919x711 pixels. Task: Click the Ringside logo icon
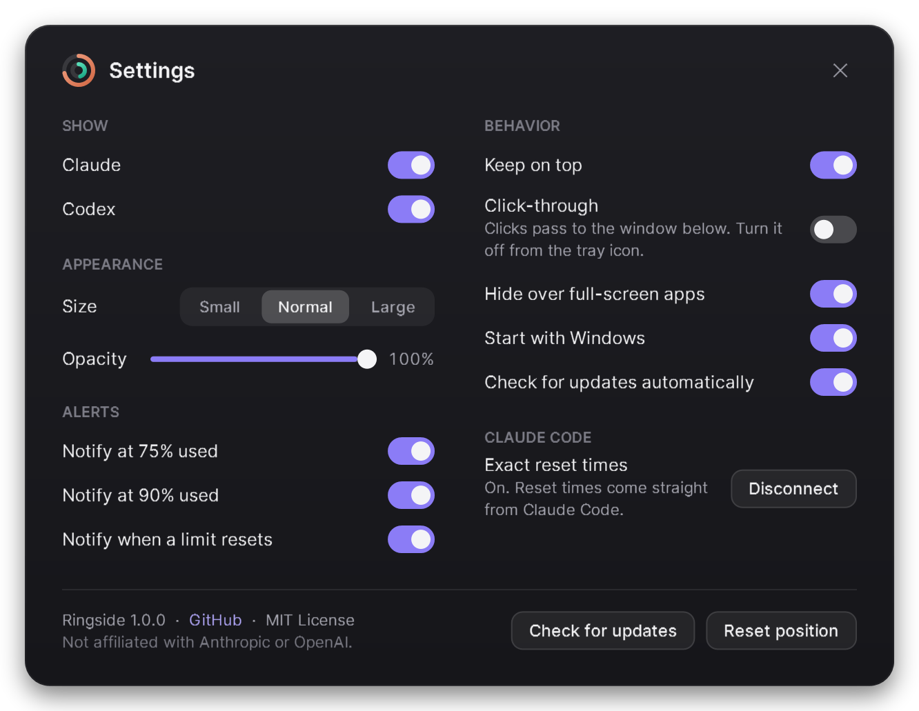tap(79, 70)
